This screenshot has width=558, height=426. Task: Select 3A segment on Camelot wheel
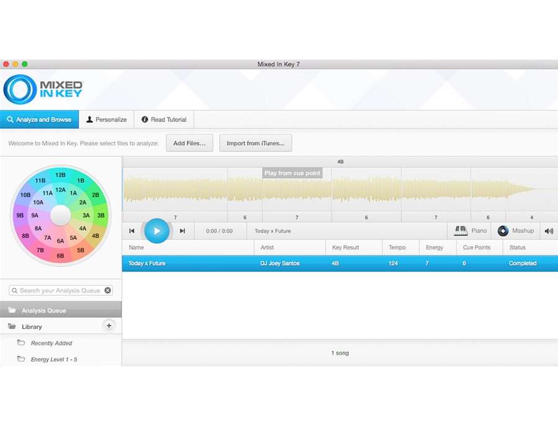tap(86, 215)
